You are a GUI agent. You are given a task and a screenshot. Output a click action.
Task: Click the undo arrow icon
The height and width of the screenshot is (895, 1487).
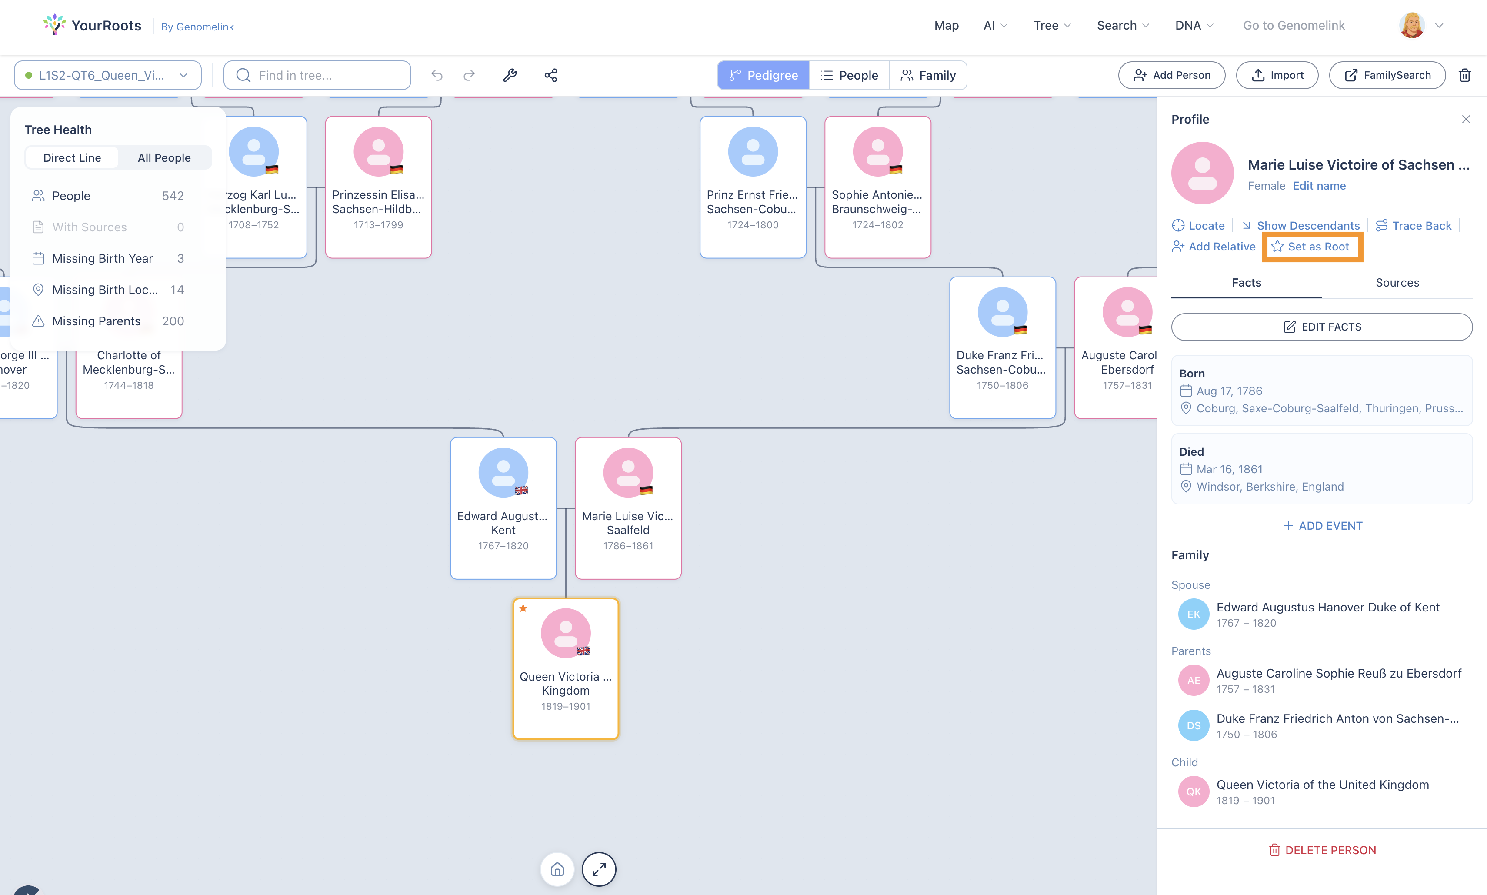pyautogui.click(x=437, y=75)
